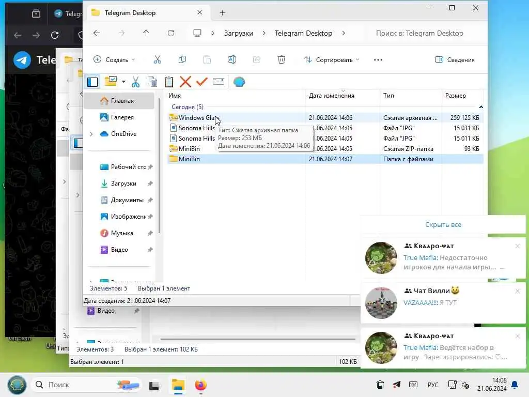Refresh the Telegram Desktop folder view
Viewport: 529px width, 397px height.
(171, 33)
